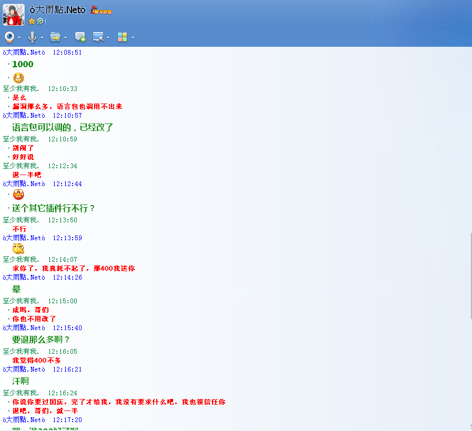Click the contact avatar picture
This screenshot has width=472, height=431.
click(14, 15)
